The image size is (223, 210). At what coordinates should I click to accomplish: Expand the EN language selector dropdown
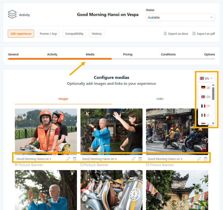coord(206,78)
